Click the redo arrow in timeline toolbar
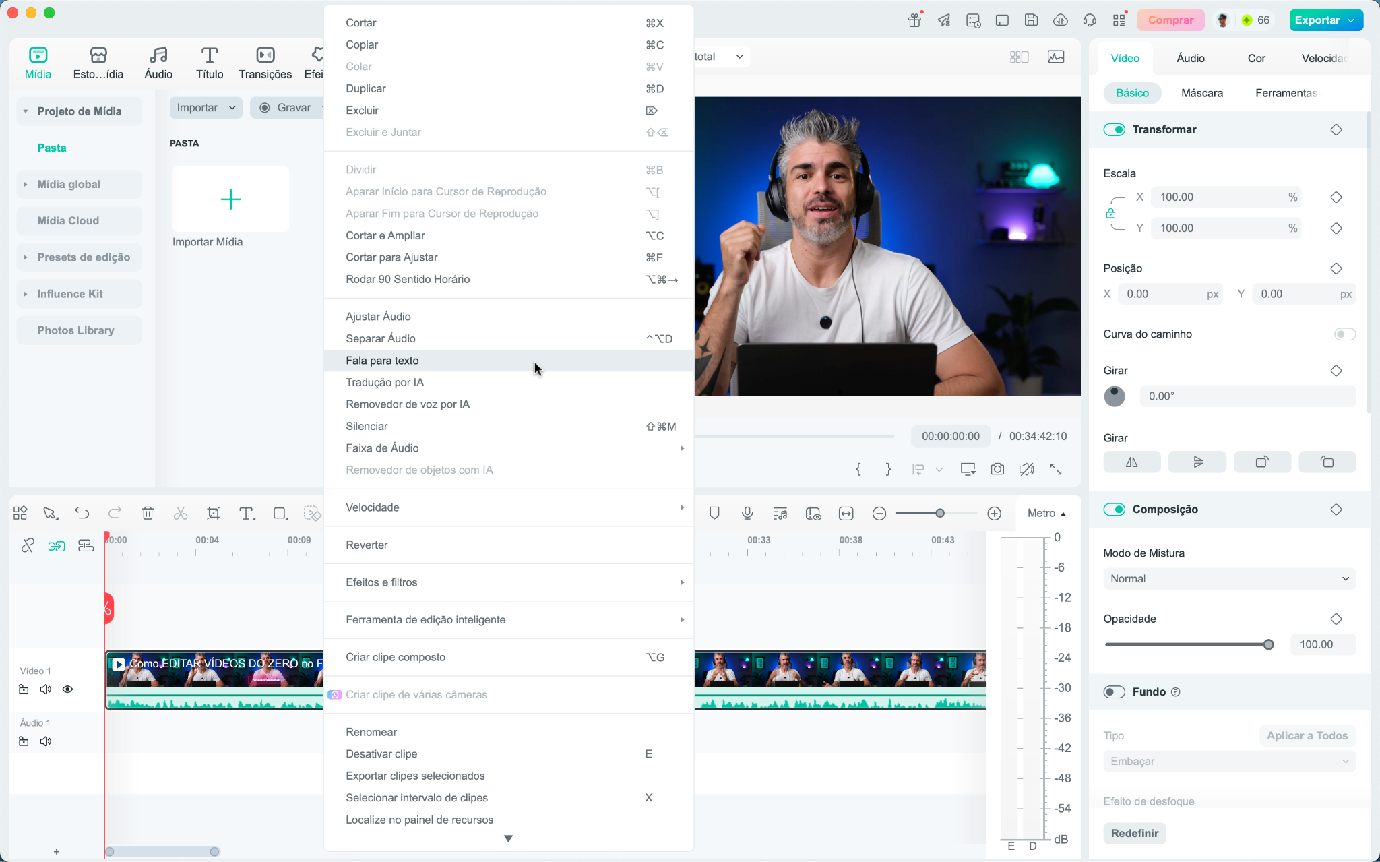Image resolution: width=1380 pixels, height=862 pixels. point(115,514)
